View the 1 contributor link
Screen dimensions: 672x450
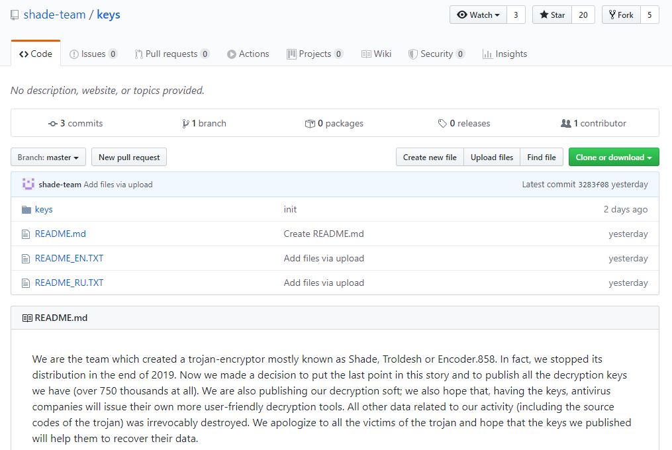click(x=593, y=124)
